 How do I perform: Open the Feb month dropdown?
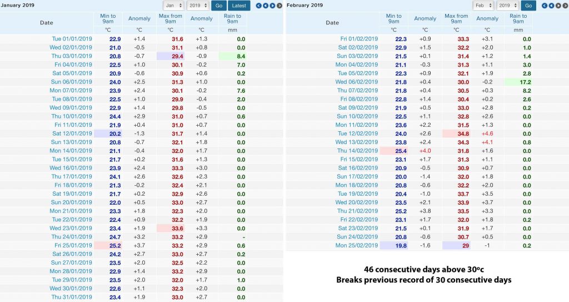pos(483,6)
